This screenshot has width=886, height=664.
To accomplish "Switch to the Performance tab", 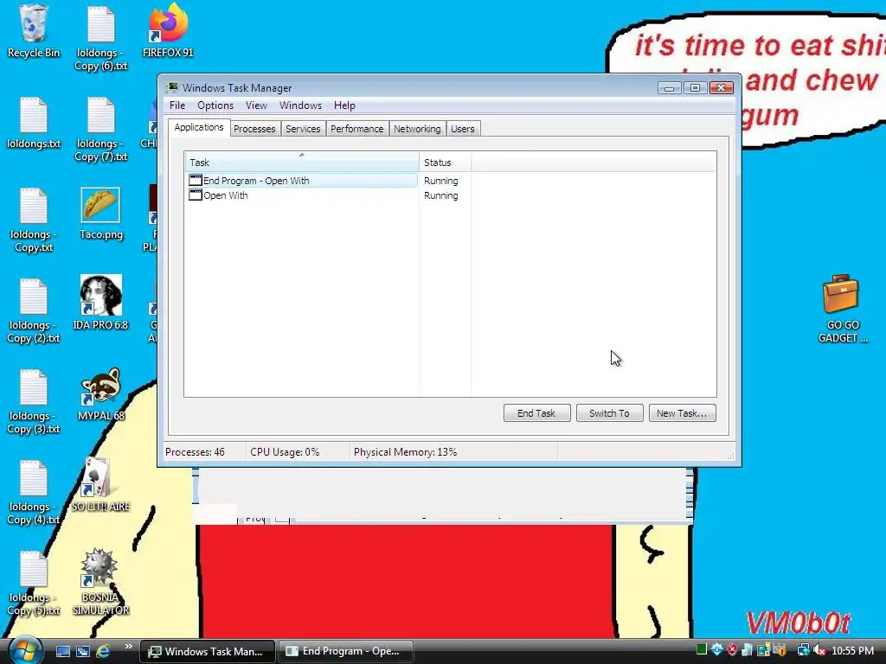I will coord(356,129).
